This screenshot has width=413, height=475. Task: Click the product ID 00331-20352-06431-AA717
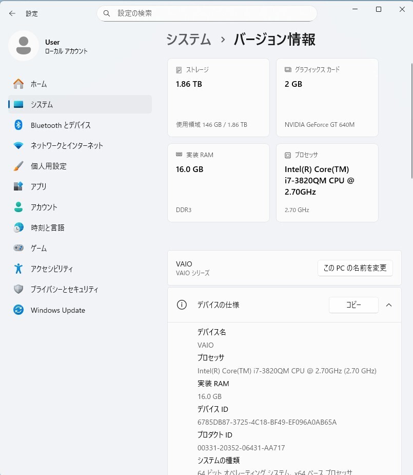pos(241,448)
